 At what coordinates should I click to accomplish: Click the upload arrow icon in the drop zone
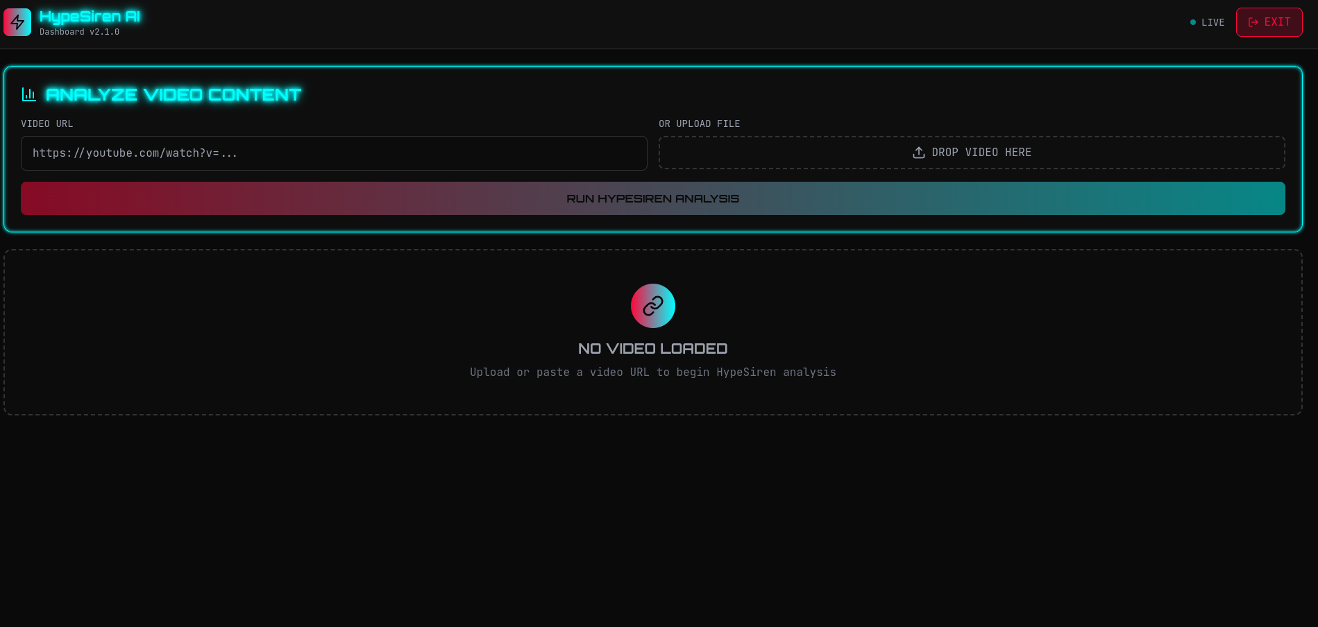tap(919, 153)
